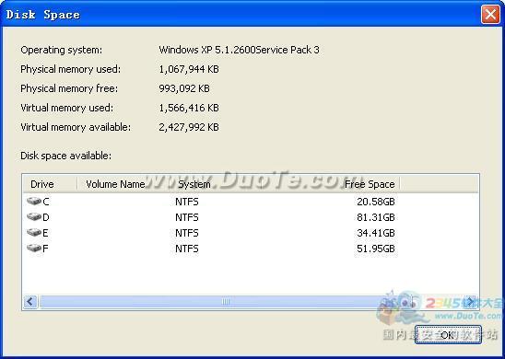Sort by the System column header
Image resolution: width=505 pixels, height=359 pixels.
194,184
